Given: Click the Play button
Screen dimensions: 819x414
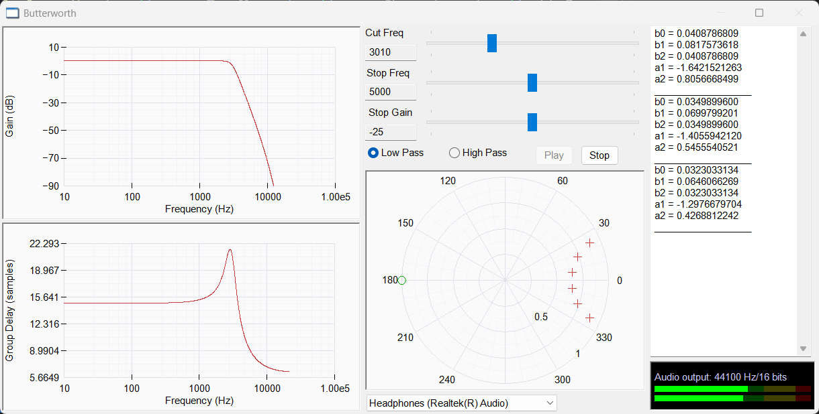Looking at the screenshot, I should [554, 155].
